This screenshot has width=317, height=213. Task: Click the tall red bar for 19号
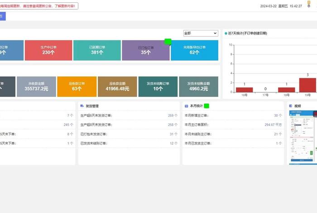click(307, 85)
